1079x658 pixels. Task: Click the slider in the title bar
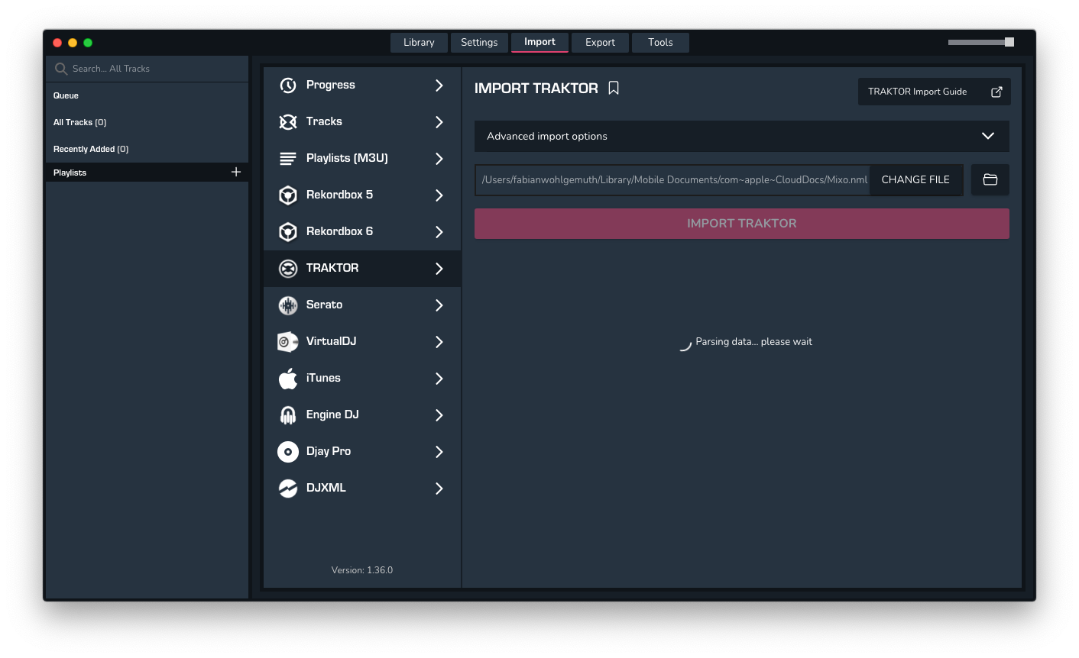pyautogui.click(x=980, y=43)
